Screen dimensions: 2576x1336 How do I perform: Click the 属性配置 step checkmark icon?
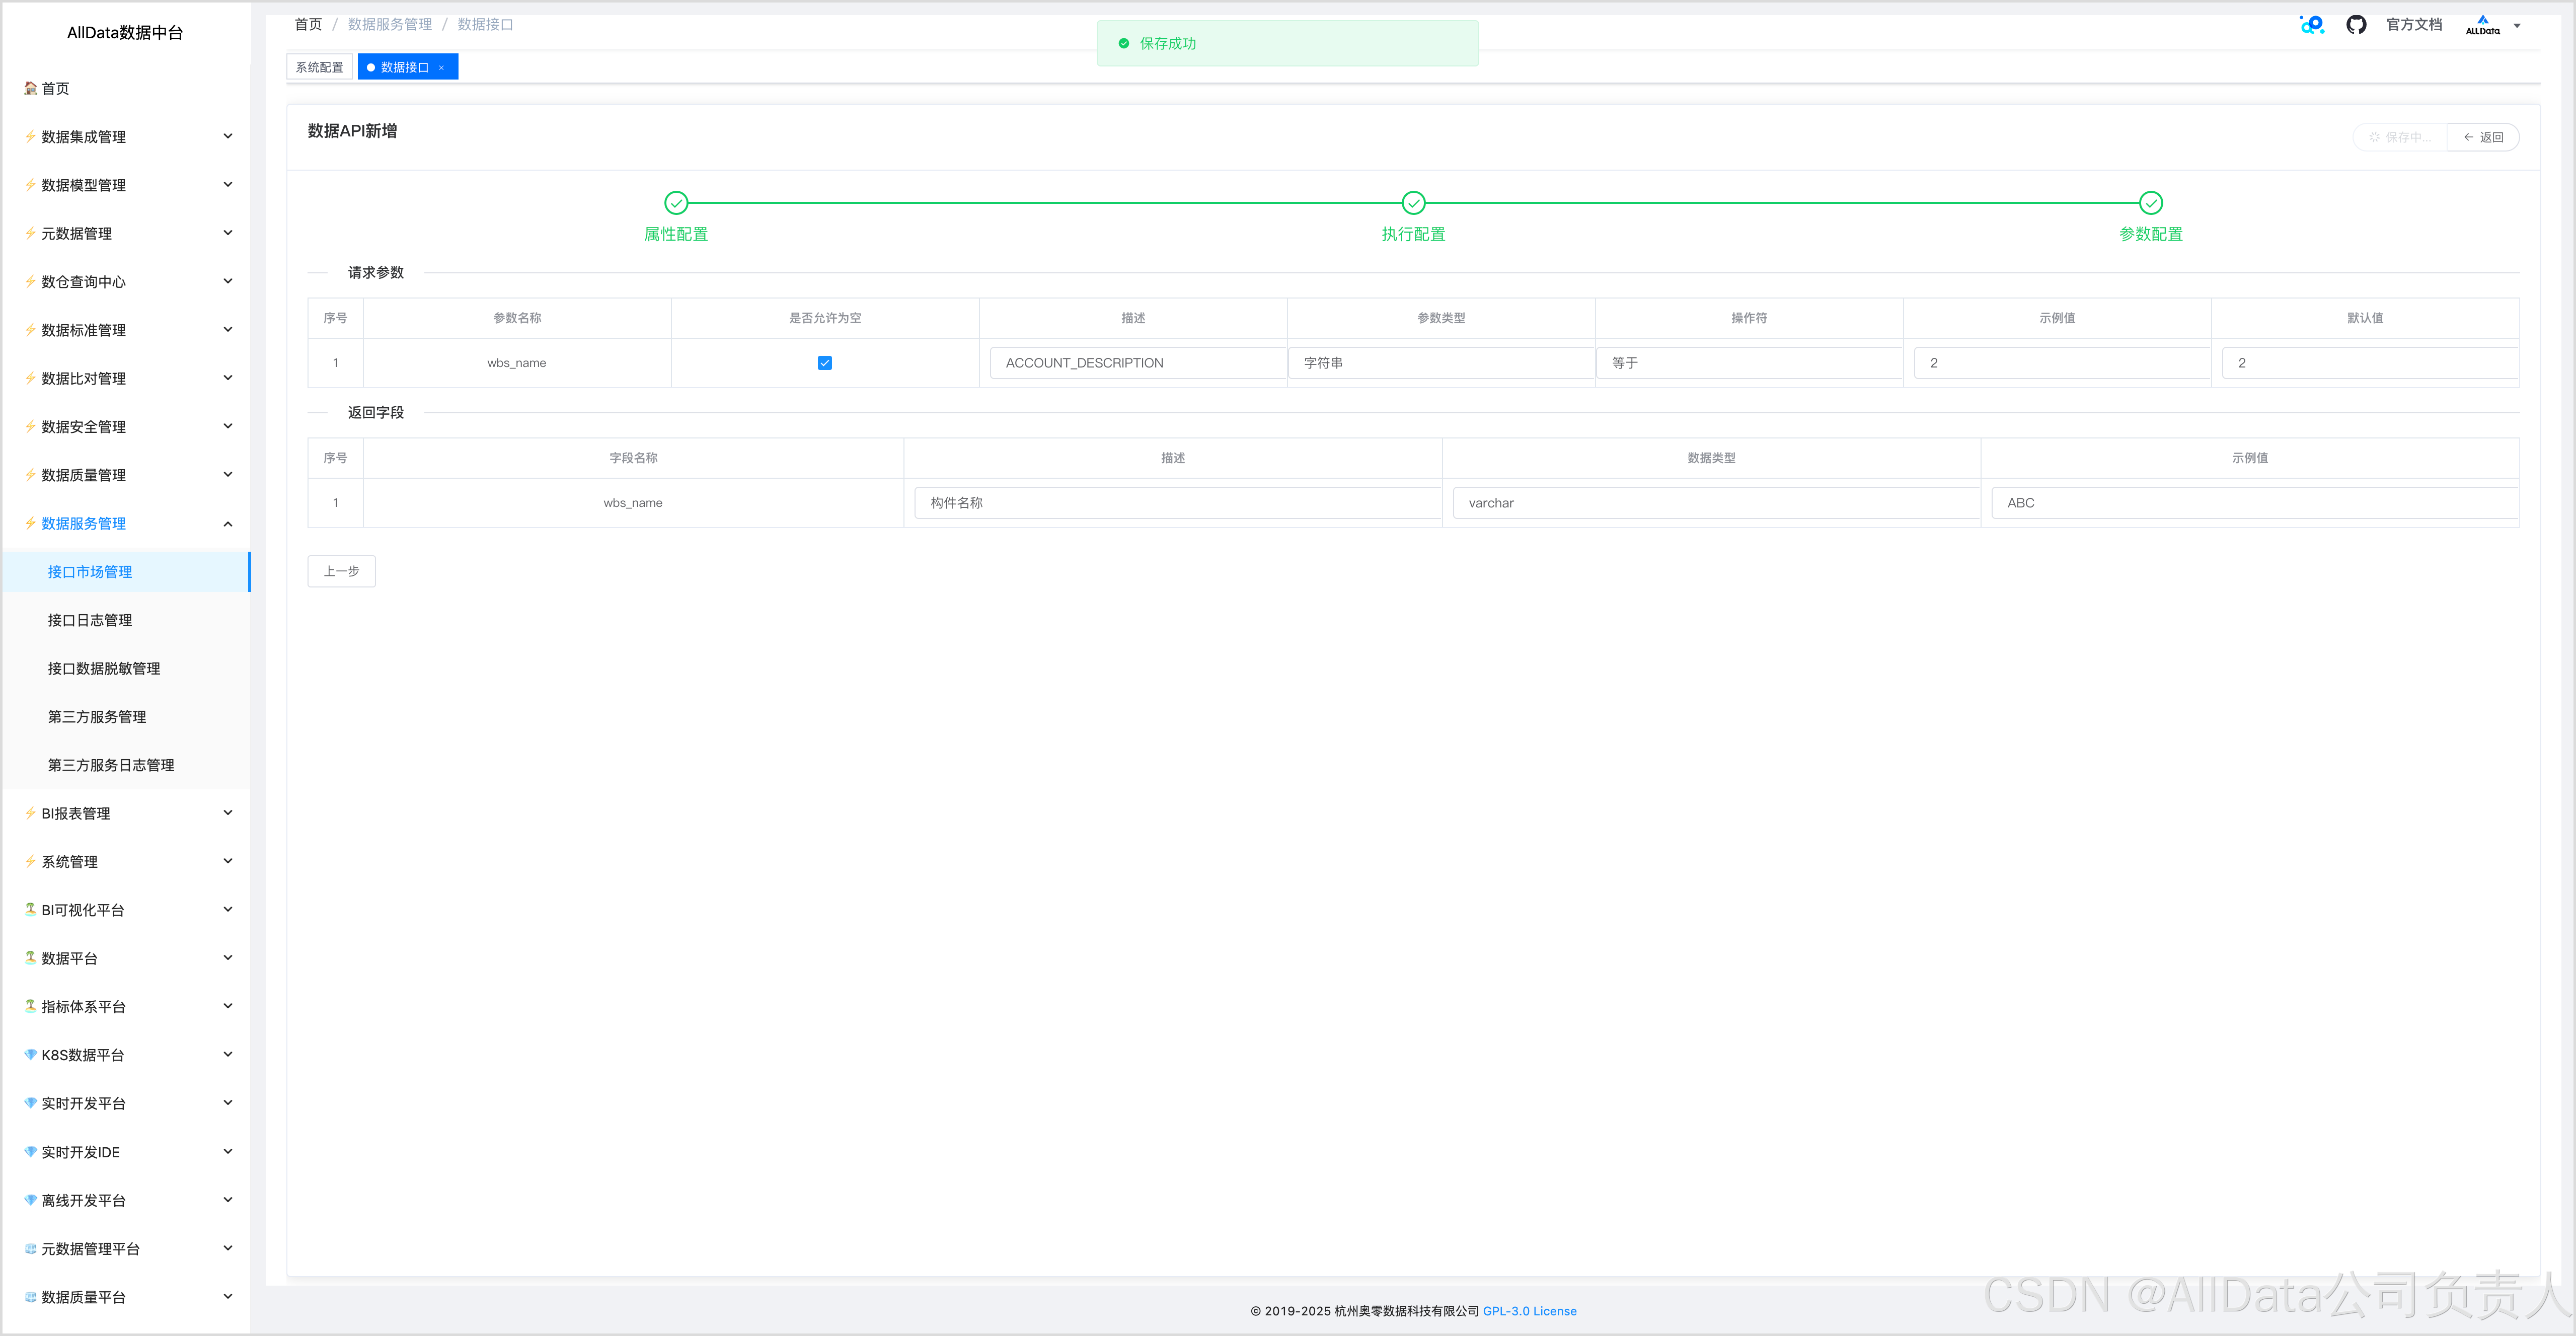[676, 203]
